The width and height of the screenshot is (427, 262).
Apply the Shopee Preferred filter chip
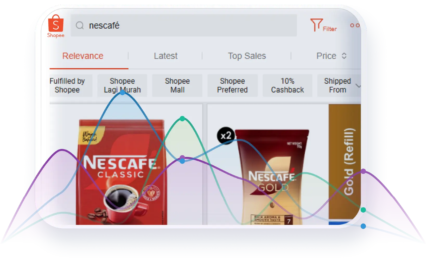(232, 86)
